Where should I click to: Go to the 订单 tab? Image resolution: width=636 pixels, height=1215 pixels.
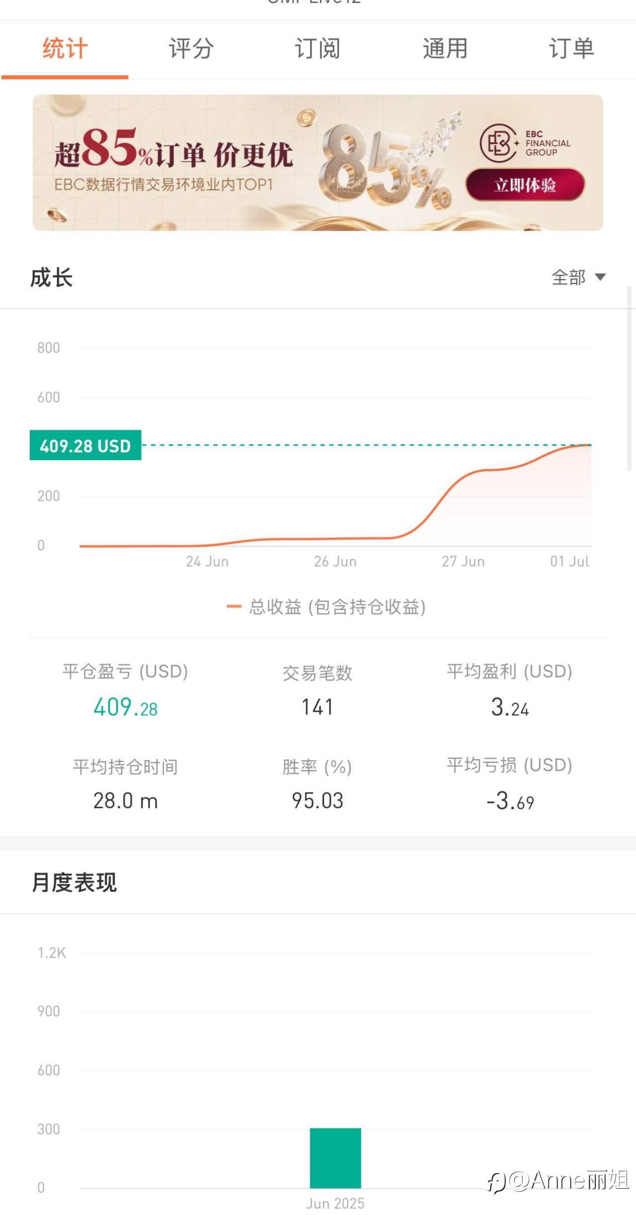click(x=571, y=49)
